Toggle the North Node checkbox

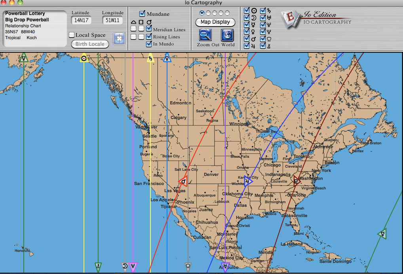(x=263, y=39)
